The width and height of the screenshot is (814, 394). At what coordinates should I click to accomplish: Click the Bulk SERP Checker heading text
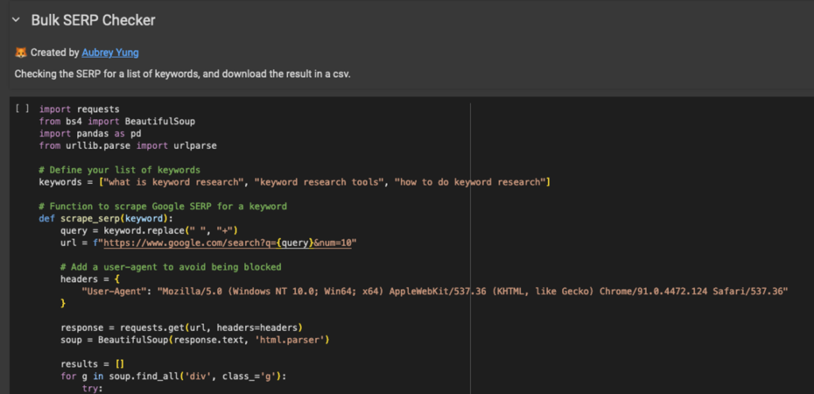tap(92, 20)
